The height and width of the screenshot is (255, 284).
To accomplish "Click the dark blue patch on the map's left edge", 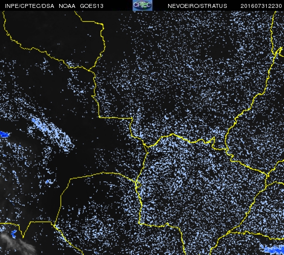I will click(x=4, y=134).
